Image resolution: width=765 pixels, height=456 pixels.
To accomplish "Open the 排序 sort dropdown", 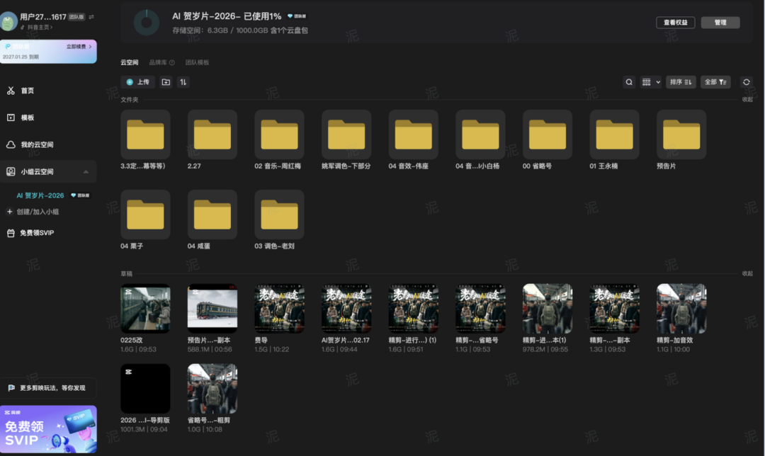I will (680, 82).
